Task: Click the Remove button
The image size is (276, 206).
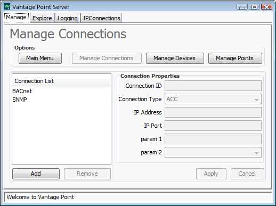Action: tap(87, 174)
